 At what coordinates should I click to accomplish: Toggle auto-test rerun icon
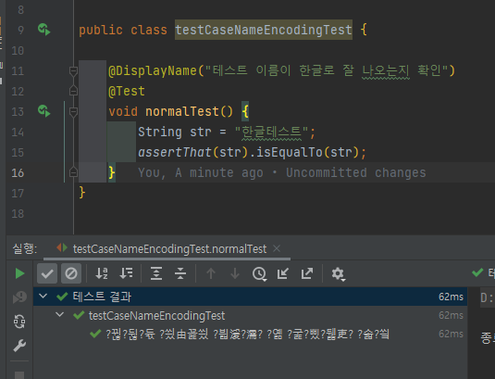pos(19,322)
